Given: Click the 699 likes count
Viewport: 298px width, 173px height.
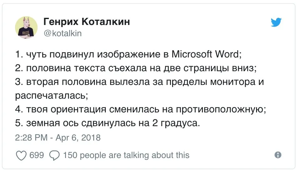Looking at the screenshot, I should (37, 155).
